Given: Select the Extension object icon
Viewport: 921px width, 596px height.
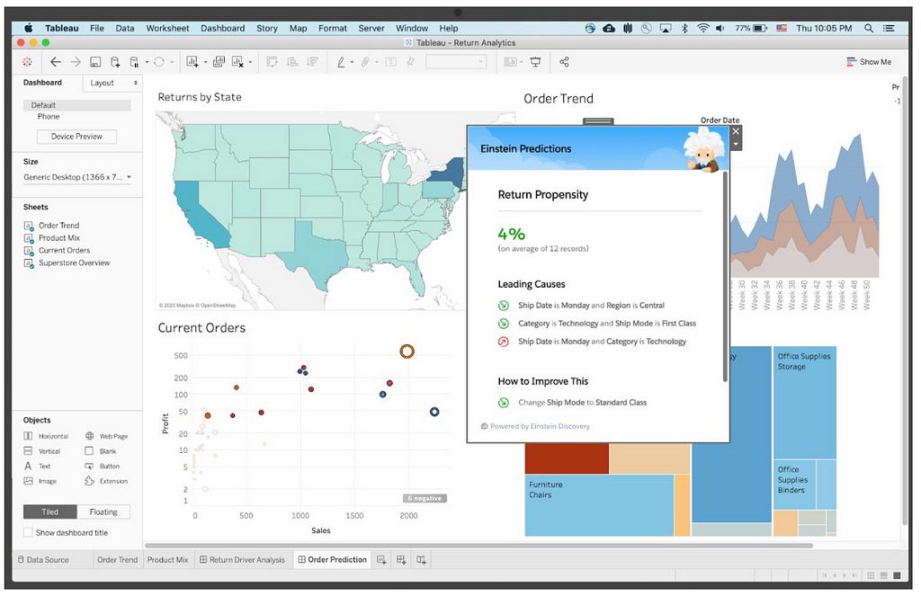Looking at the screenshot, I should pyautogui.click(x=89, y=481).
